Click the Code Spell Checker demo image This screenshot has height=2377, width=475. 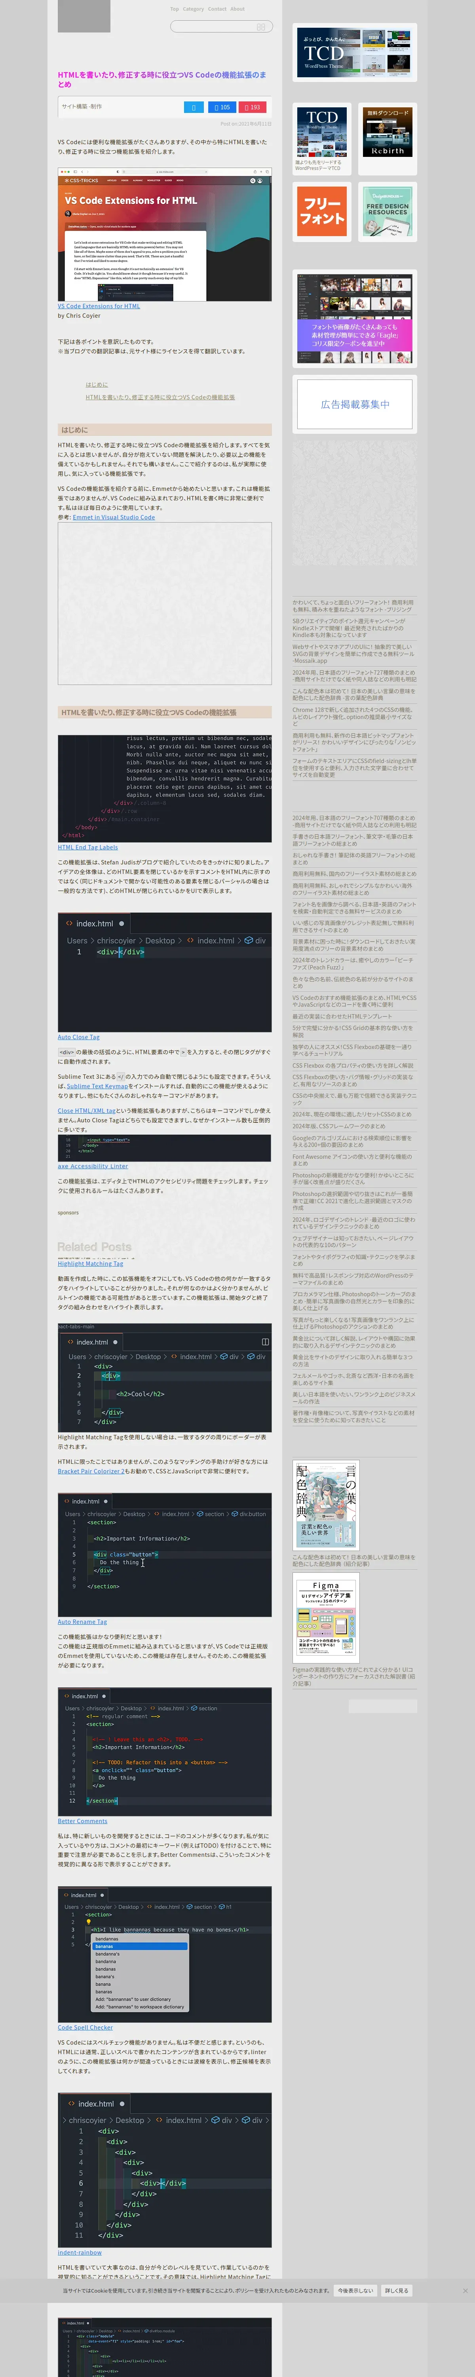click(x=164, y=1954)
